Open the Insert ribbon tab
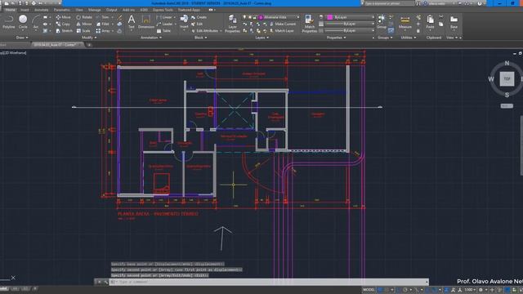 (x=25, y=10)
